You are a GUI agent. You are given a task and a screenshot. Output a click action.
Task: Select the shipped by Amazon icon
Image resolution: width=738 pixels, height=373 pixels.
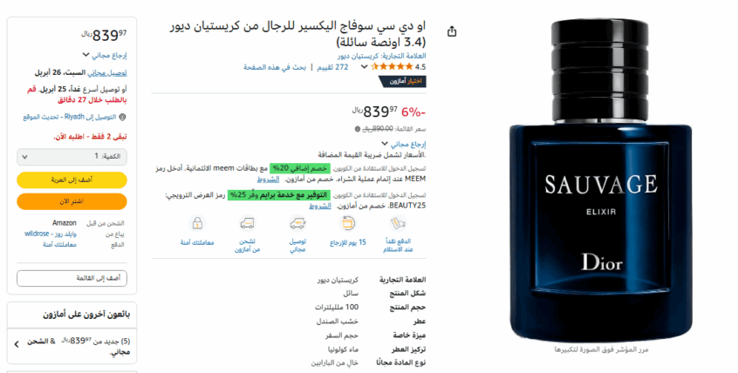coord(247,223)
